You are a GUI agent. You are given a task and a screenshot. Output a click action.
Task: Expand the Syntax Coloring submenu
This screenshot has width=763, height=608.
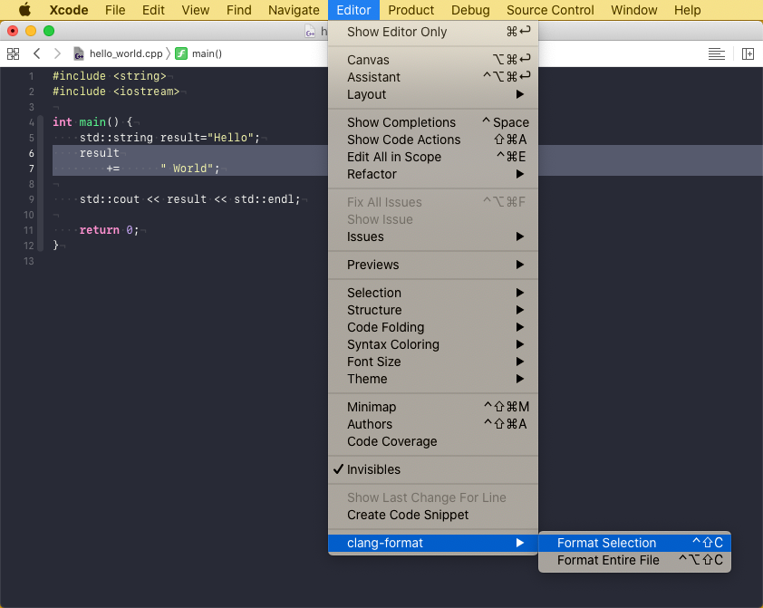(433, 344)
